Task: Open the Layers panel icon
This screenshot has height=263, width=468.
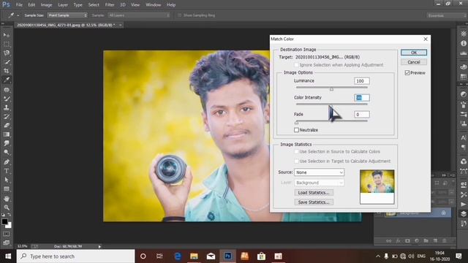Action: coord(464,214)
